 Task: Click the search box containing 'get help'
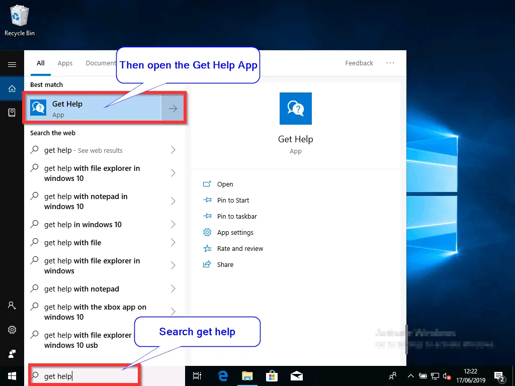tap(84, 376)
